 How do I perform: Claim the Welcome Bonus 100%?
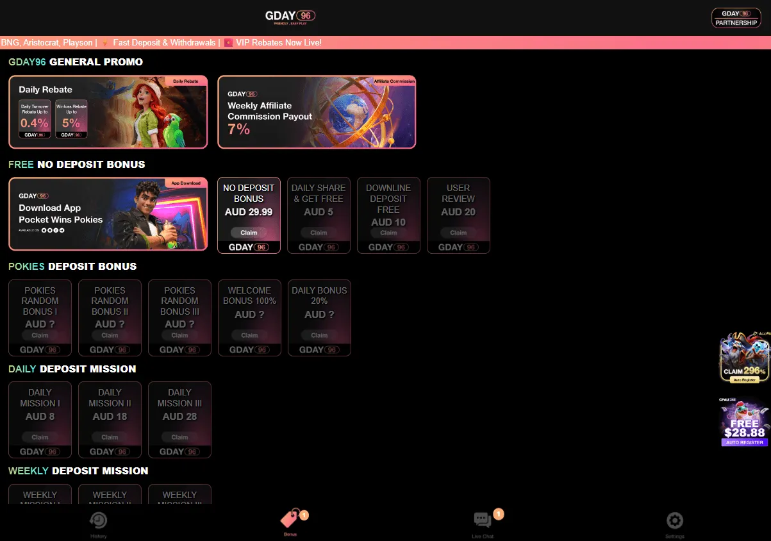tap(249, 335)
